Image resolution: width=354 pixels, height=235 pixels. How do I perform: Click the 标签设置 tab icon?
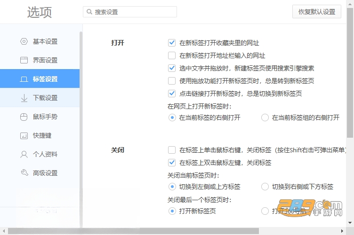pyautogui.click(x=24, y=79)
